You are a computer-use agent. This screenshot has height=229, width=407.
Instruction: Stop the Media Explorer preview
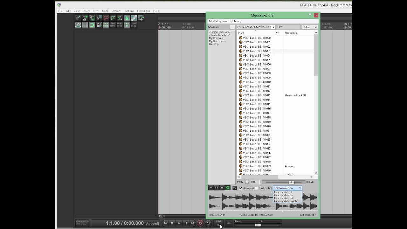(222, 188)
